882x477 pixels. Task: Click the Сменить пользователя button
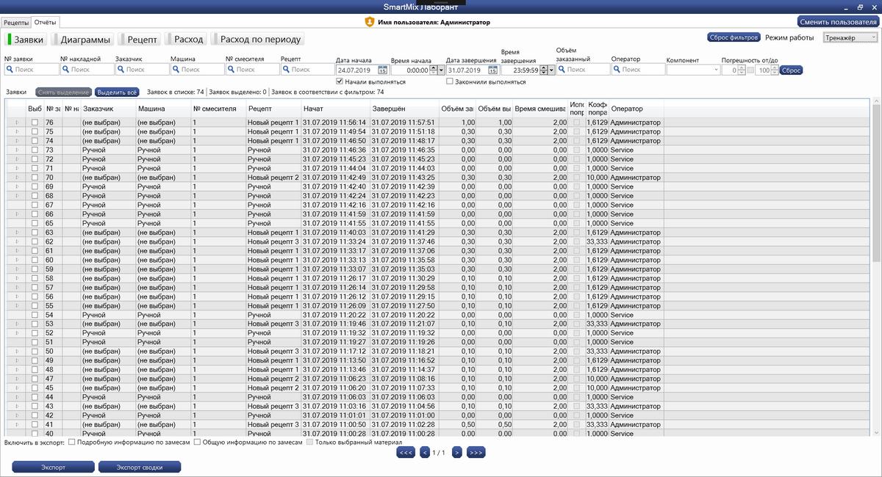click(x=838, y=22)
